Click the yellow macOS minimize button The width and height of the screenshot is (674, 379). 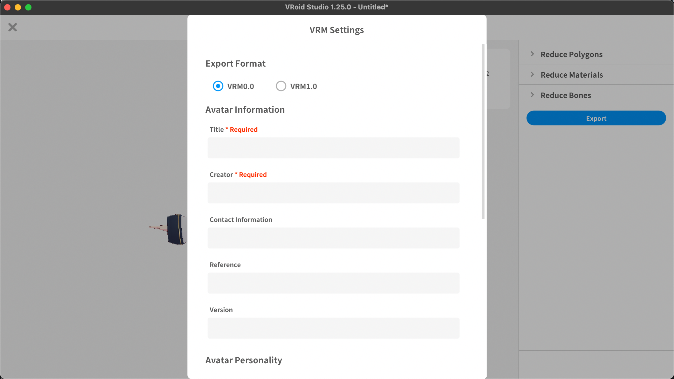click(x=18, y=7)
